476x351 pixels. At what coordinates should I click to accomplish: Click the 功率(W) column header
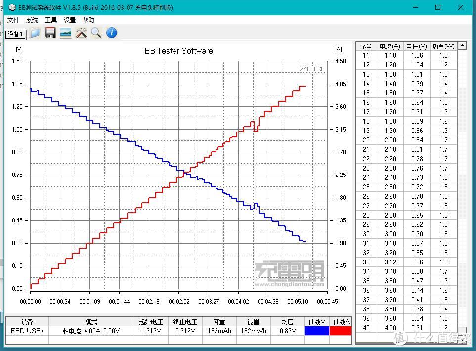click(x=443, y=46)
